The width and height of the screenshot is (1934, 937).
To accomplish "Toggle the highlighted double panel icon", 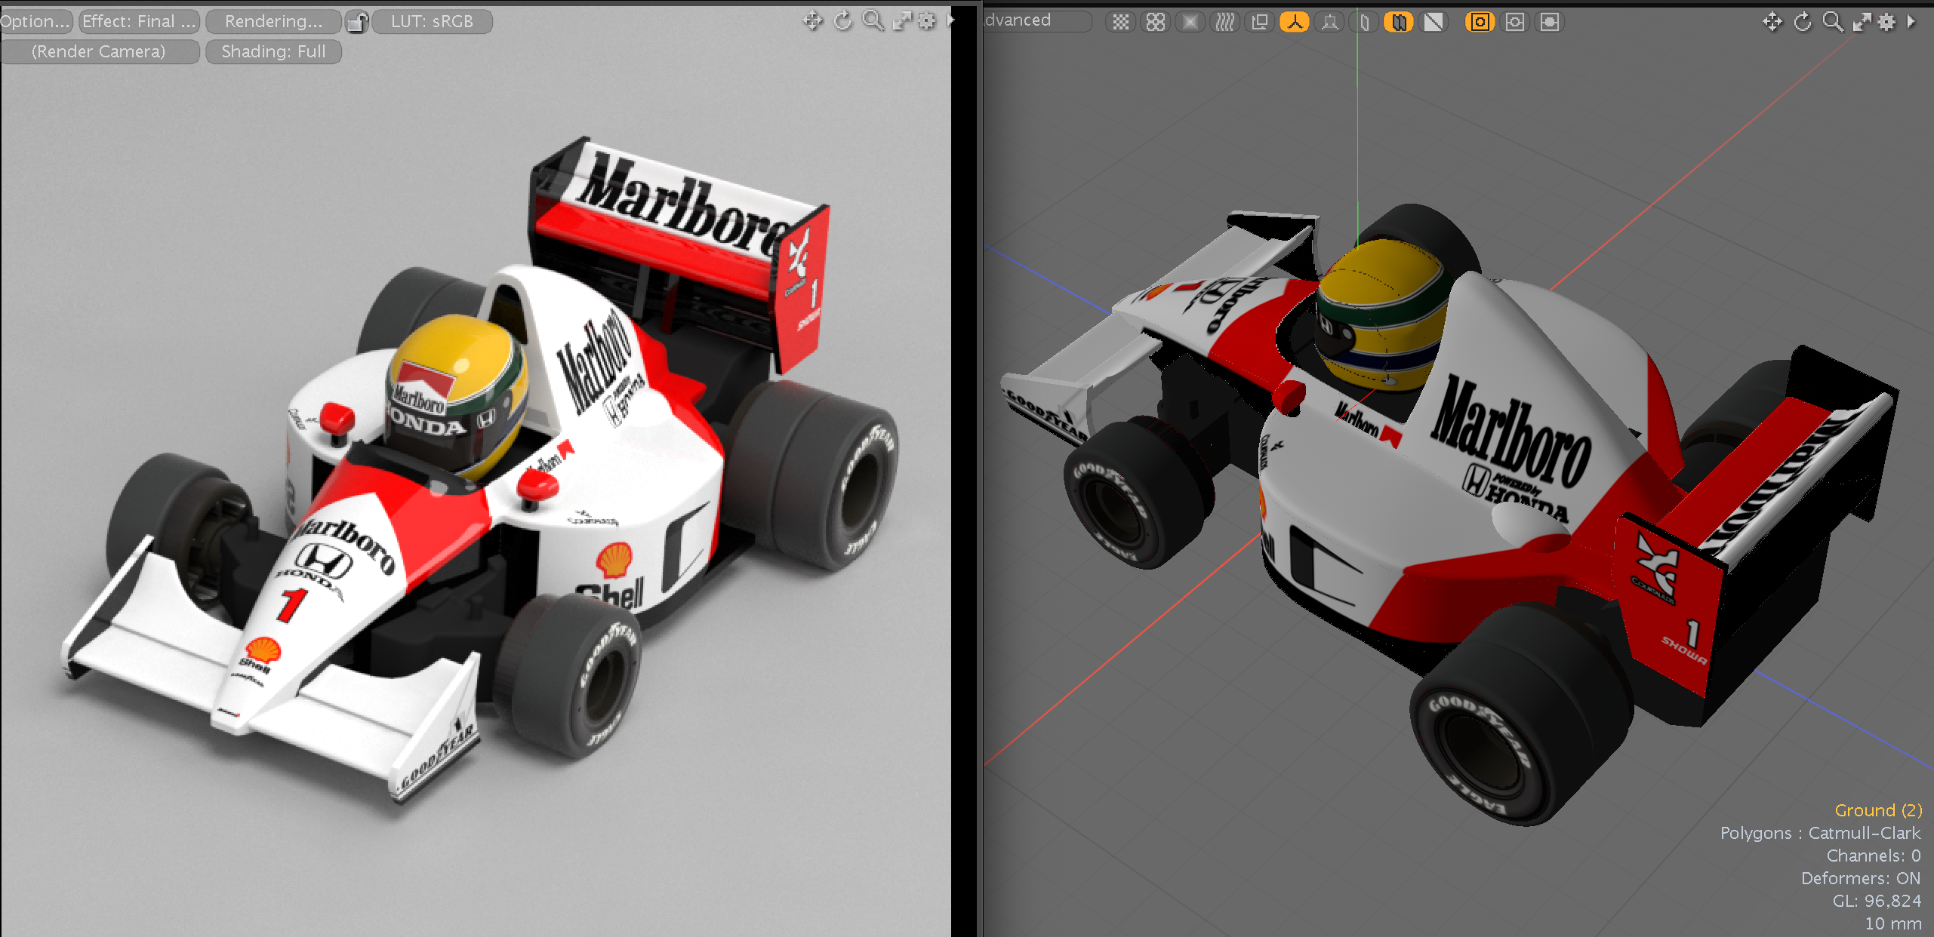I will [1399, 22].
